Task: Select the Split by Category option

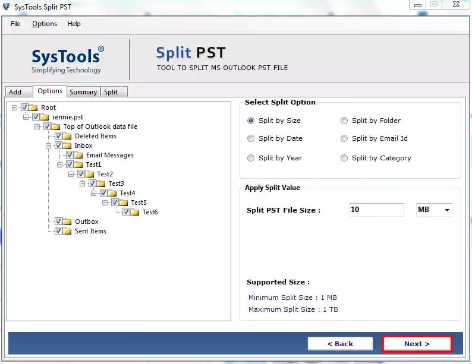Action: pyautogui.click(x=344, y=158)
